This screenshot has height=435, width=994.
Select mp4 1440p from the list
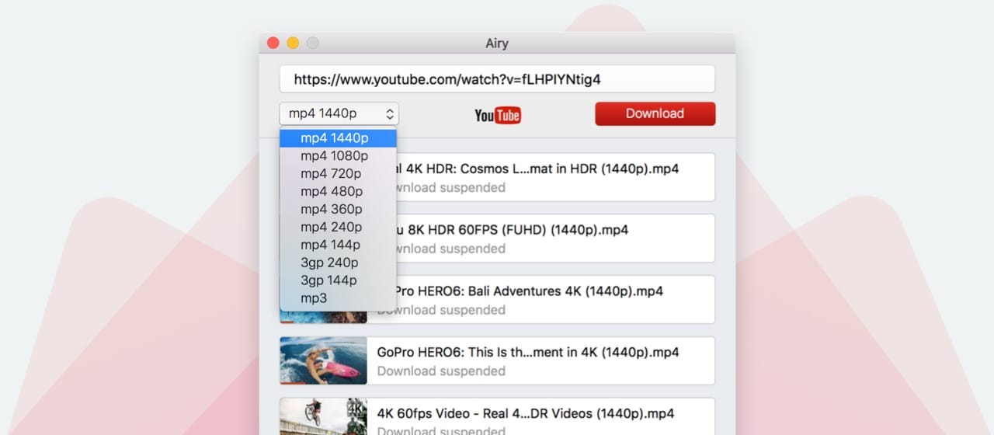pyautogui.click(x=339, y=138)
